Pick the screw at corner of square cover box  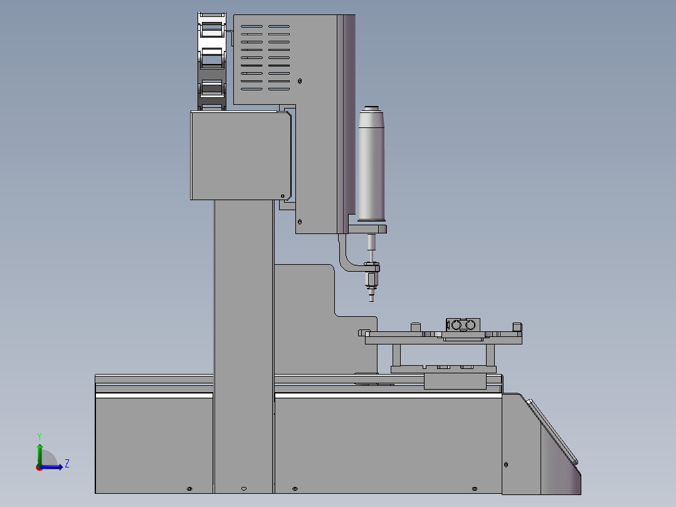point(283,196)
